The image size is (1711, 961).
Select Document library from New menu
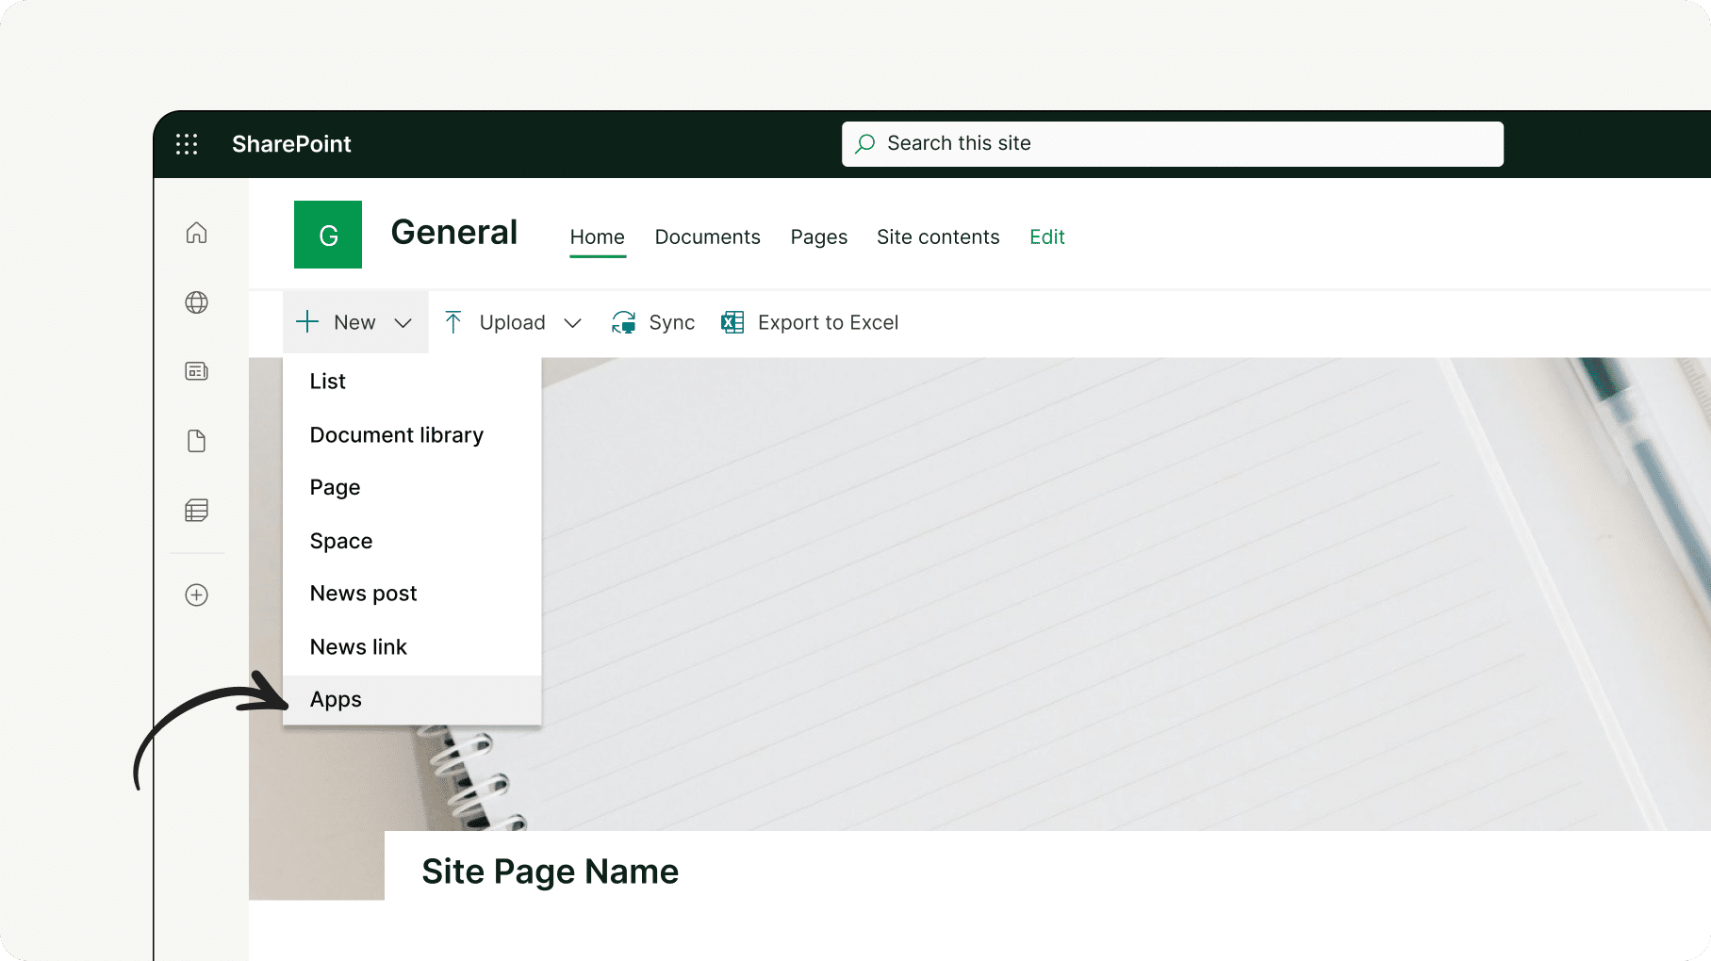(412, 435)
